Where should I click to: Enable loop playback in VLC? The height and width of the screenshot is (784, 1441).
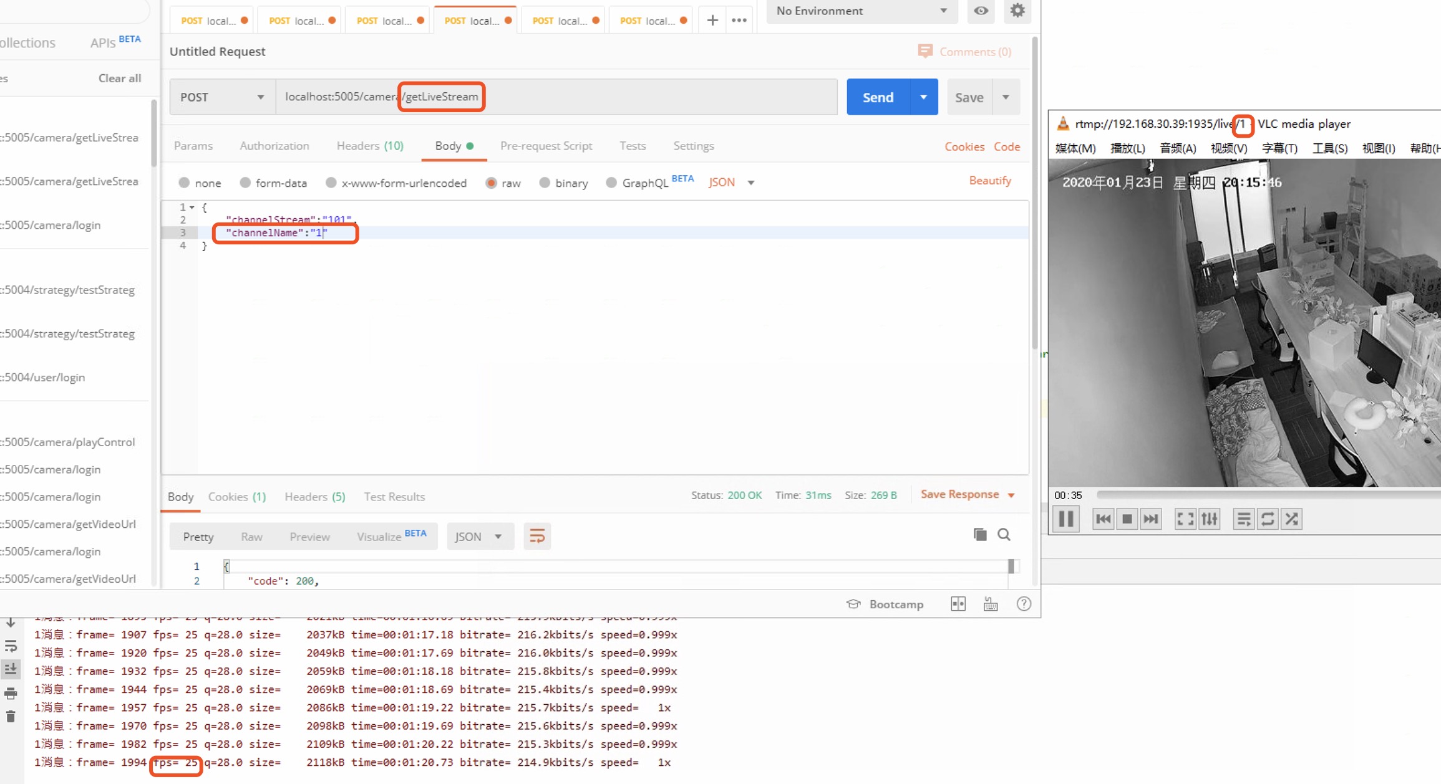click(x=1268, y=519)
